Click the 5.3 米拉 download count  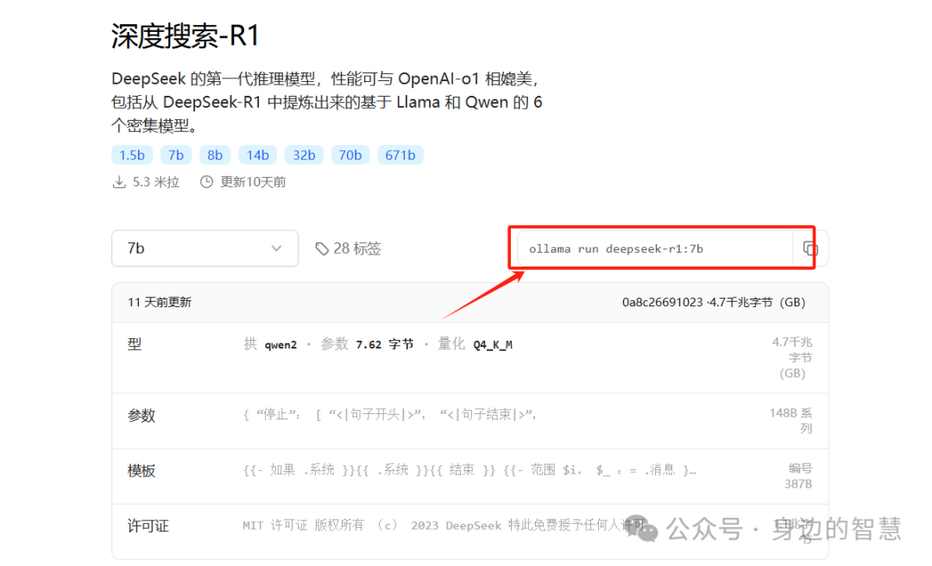tap(146, 182)
